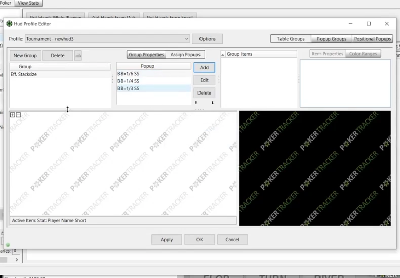This screenshot has height=278, width=400.
Task: Click the zoom in plus icon in preview
Action: tap(12, 115)
